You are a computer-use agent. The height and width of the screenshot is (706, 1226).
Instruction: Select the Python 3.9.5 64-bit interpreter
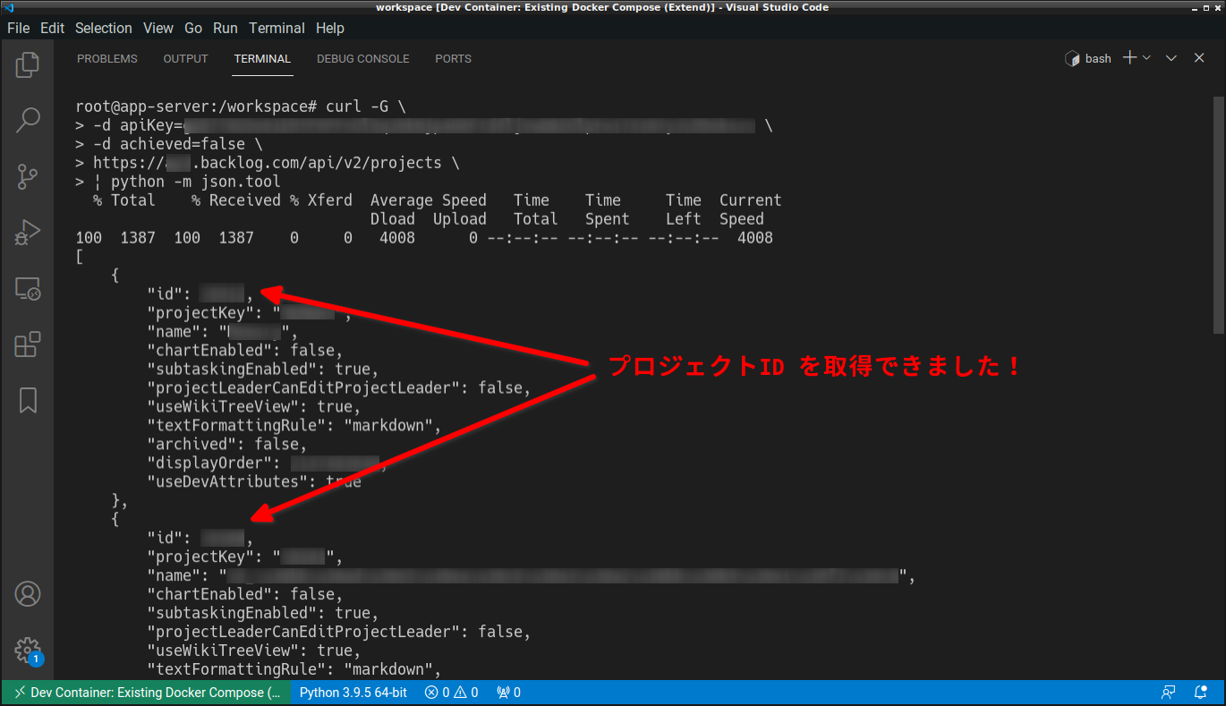coord(353,692)
